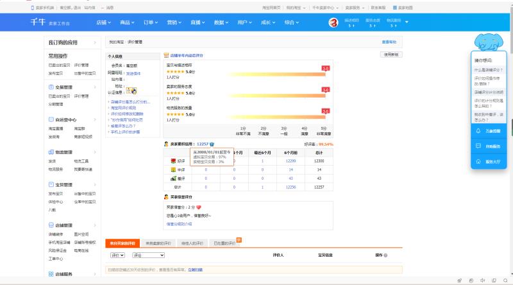
Task: Open the 用户 dropdown menu
Action: point(245,22)
